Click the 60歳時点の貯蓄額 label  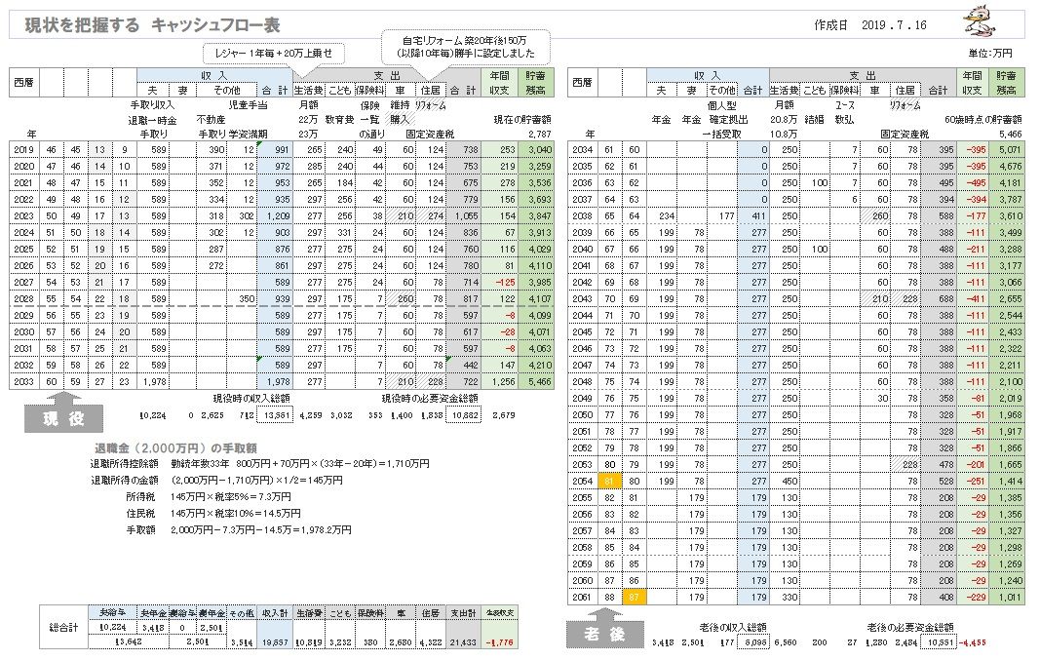[982, 120]
